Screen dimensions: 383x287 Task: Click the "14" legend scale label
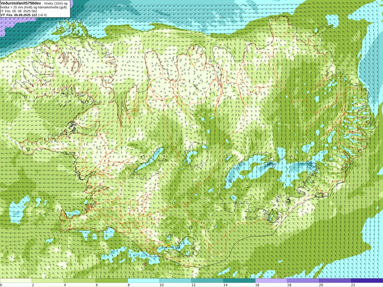click(225, 285)
